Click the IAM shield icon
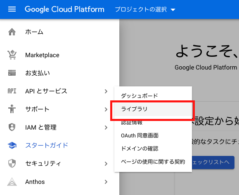This screenshot has width=239, height=195. point(12,127)
